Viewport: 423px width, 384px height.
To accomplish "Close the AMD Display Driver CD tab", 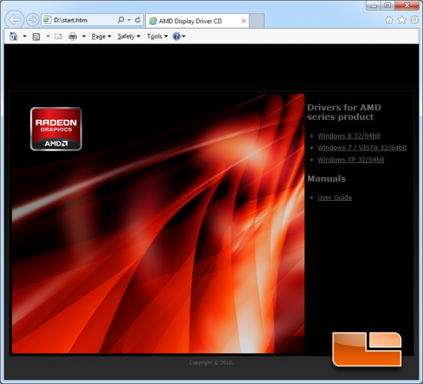I will [243, 21].
